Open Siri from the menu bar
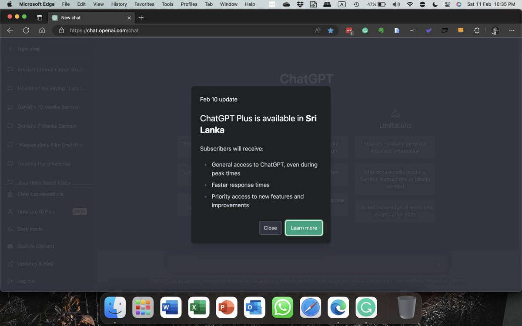The image size is (522, 326). 459,4
